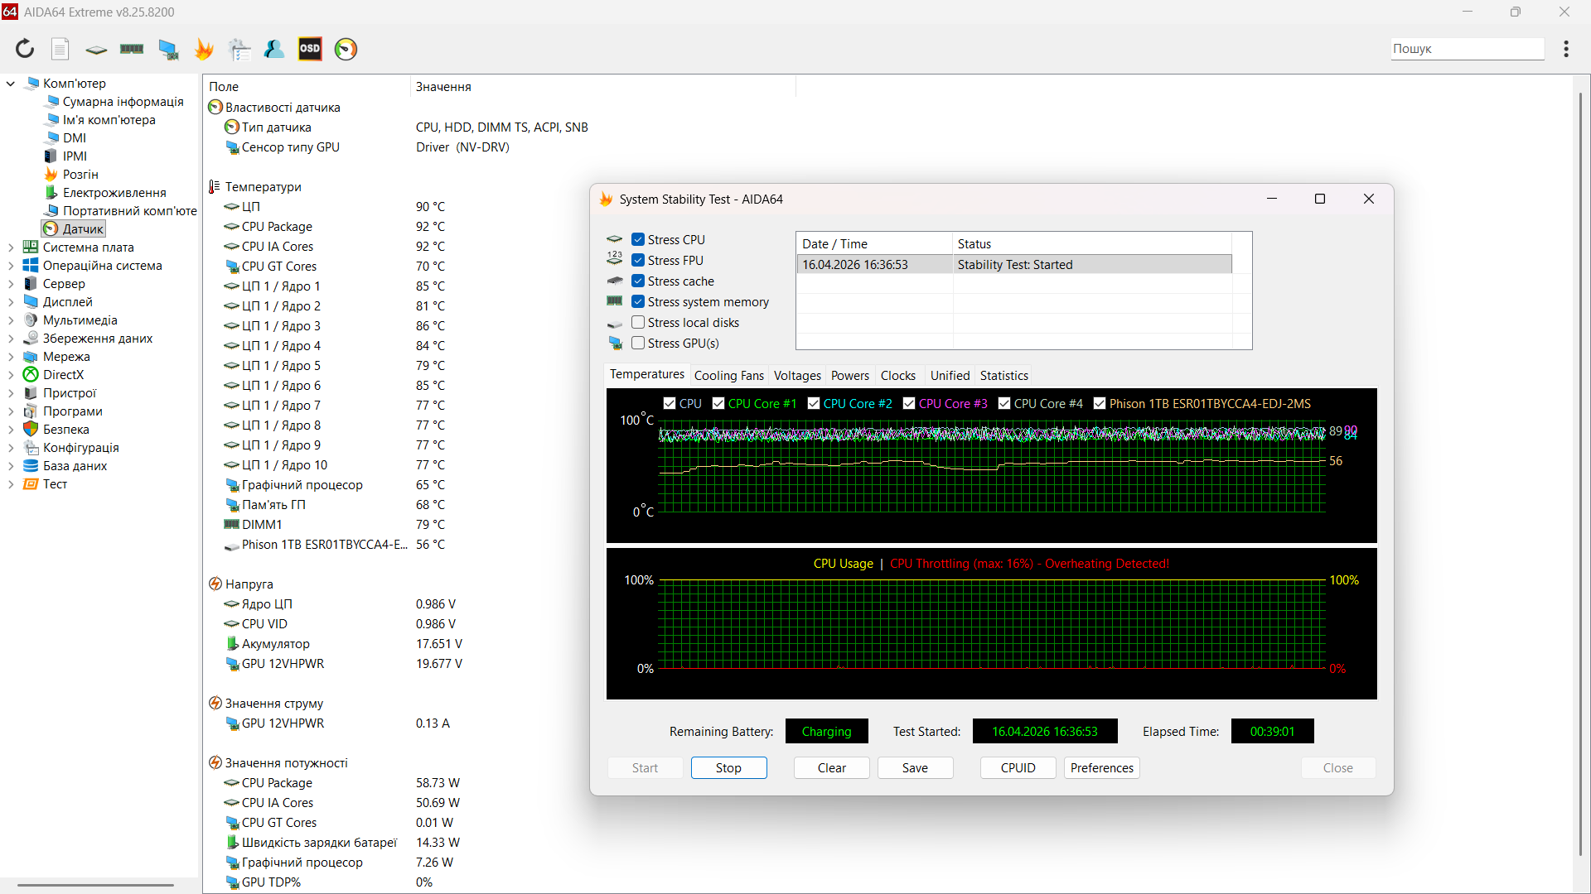The height and width of the screenshot is (894, 1591).
Task: Open the Report document icon
Action: [x=60, y=49]
